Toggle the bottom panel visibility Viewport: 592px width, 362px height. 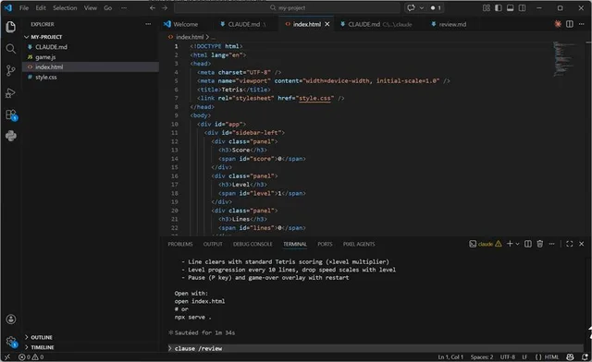(x=510, y=8)
